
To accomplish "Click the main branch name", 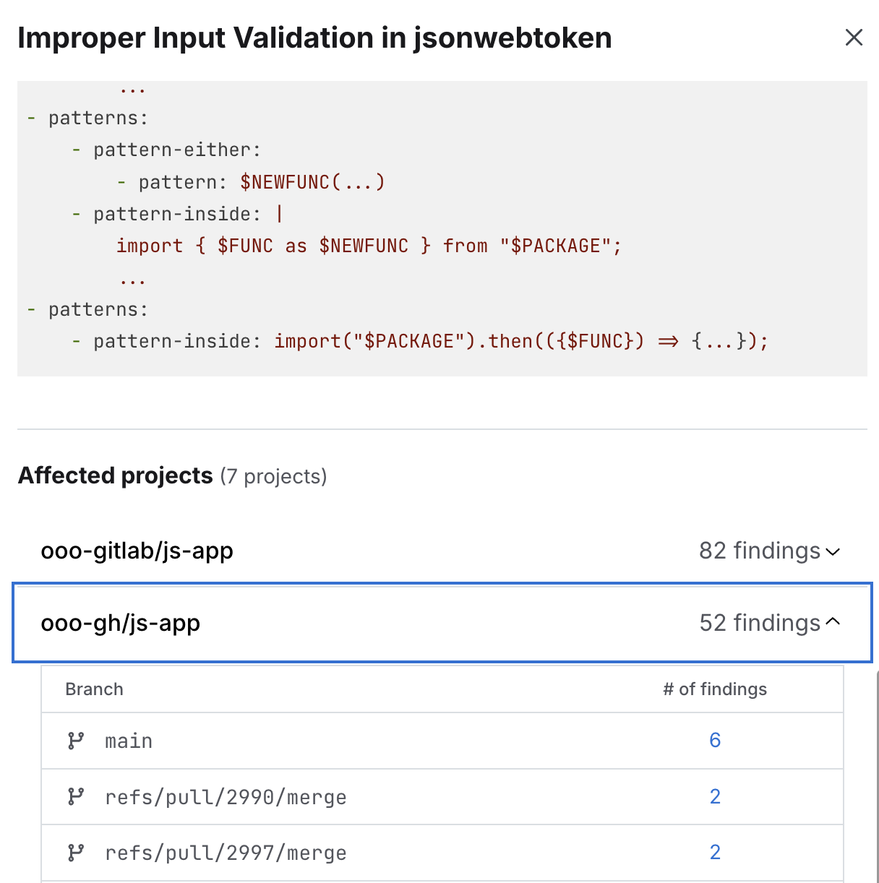I will (129, 741).
